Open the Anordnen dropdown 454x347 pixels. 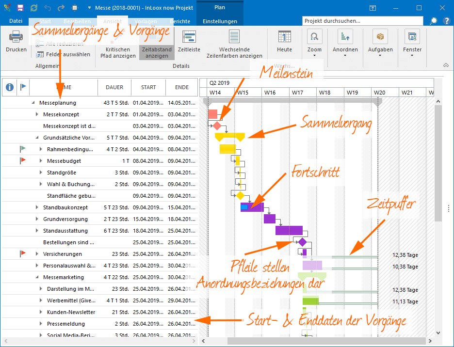[345, 44]
